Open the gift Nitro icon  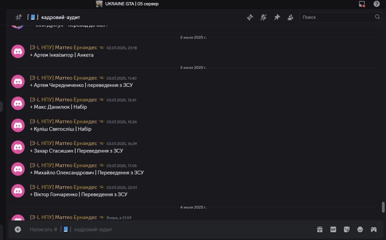click(x=320, y=229)
